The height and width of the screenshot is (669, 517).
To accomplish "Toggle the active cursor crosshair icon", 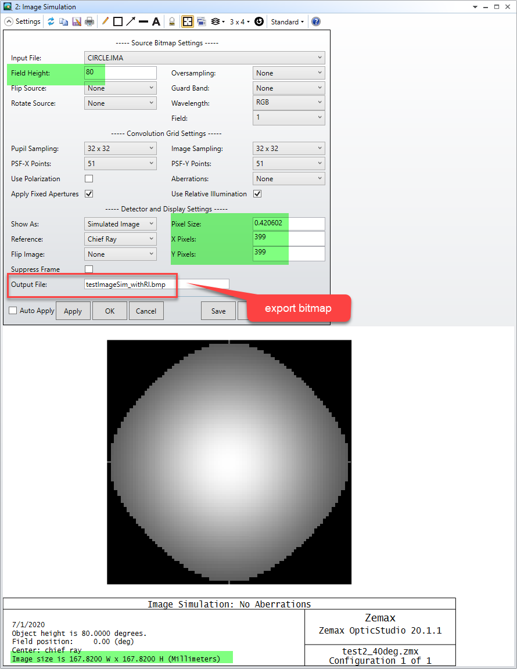I will [x=188, y=21].
